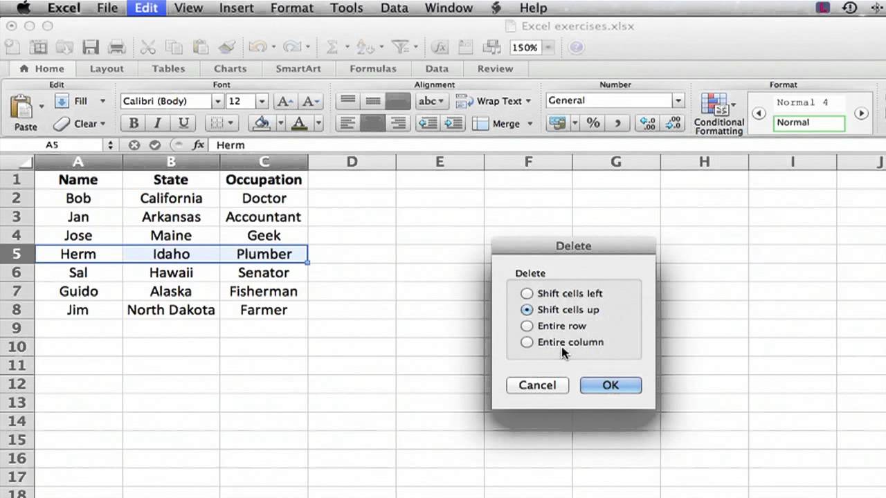Decrease font size with A-down icon
The image size is (886, 498).
click(311, 101)
